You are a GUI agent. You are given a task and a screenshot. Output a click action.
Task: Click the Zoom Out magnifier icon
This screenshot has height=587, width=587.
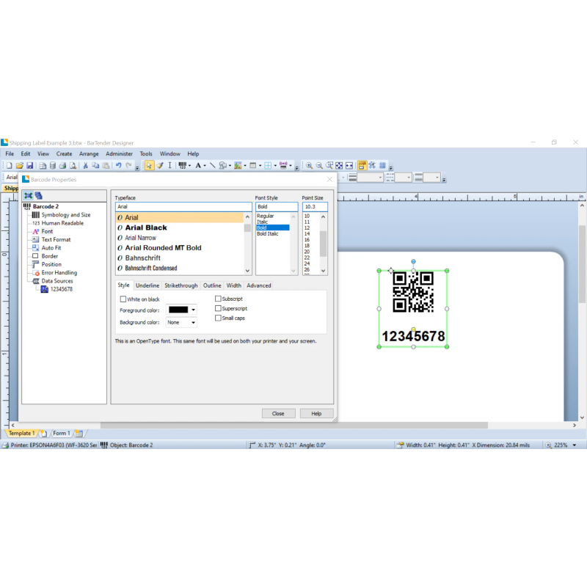pyautogui.click(x=319, y=166)
